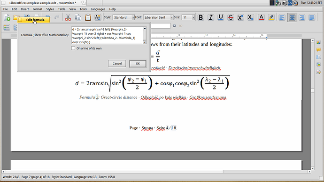Open the Help menu
The width and height of the screenshot is (324, 182).
(x=112, y=9)
